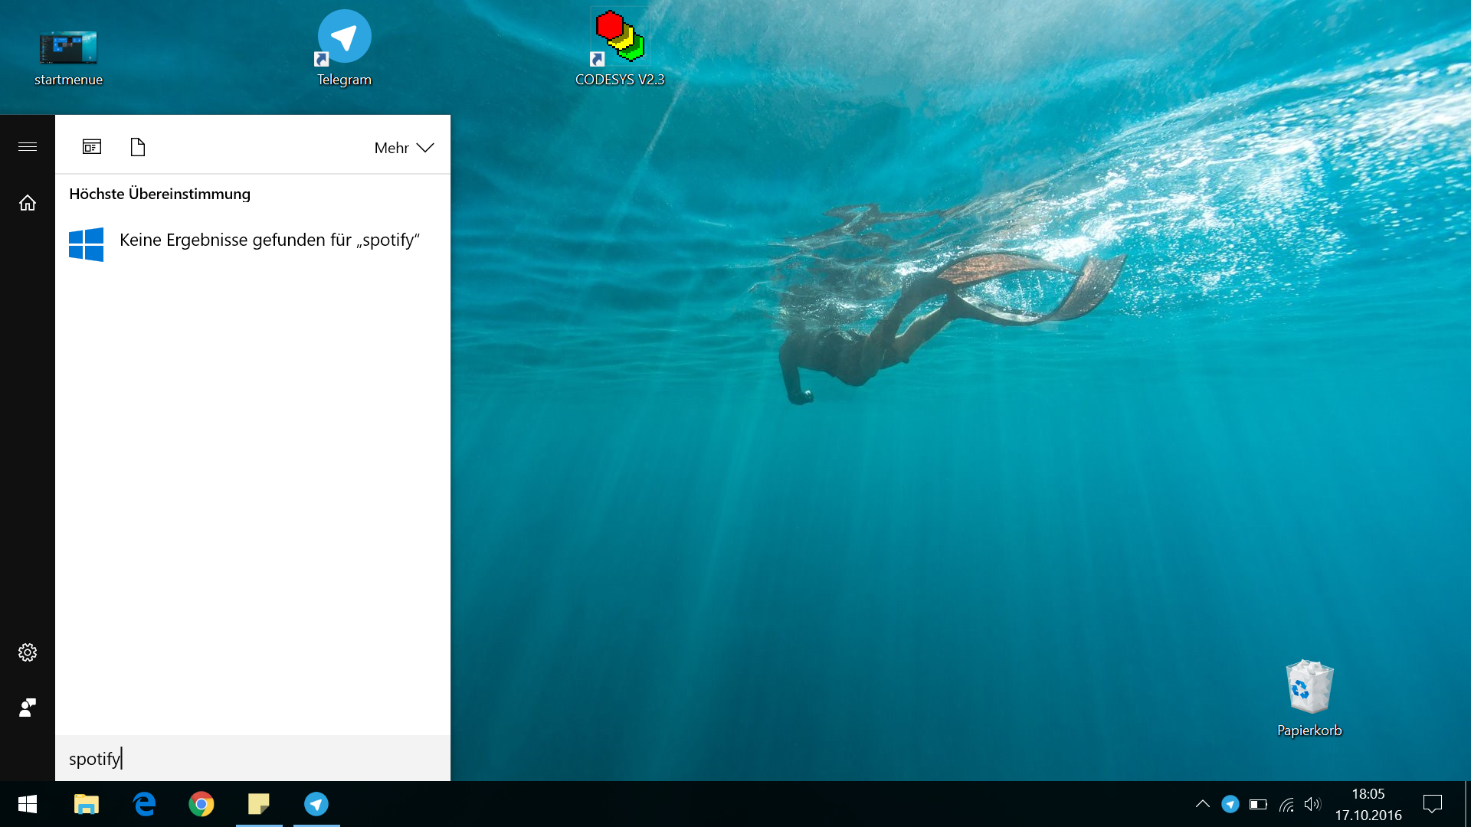Screen dimensions: 1471x827
Task: Filter search results by Documents icon
Action: (138, 147)
